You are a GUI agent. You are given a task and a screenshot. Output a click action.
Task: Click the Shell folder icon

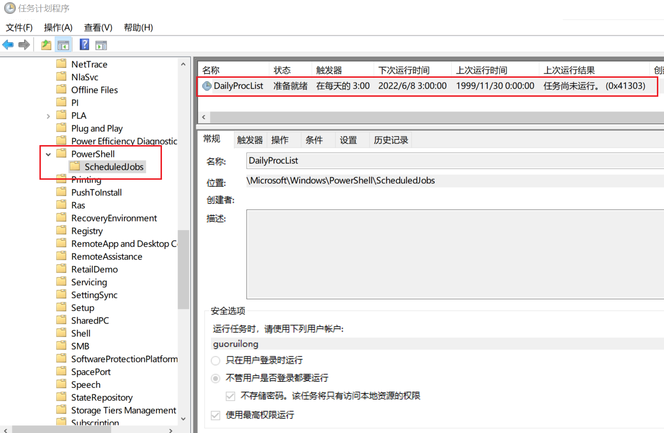coord(61,332)
